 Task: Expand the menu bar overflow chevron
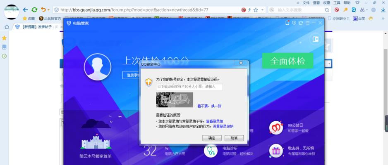298,3
